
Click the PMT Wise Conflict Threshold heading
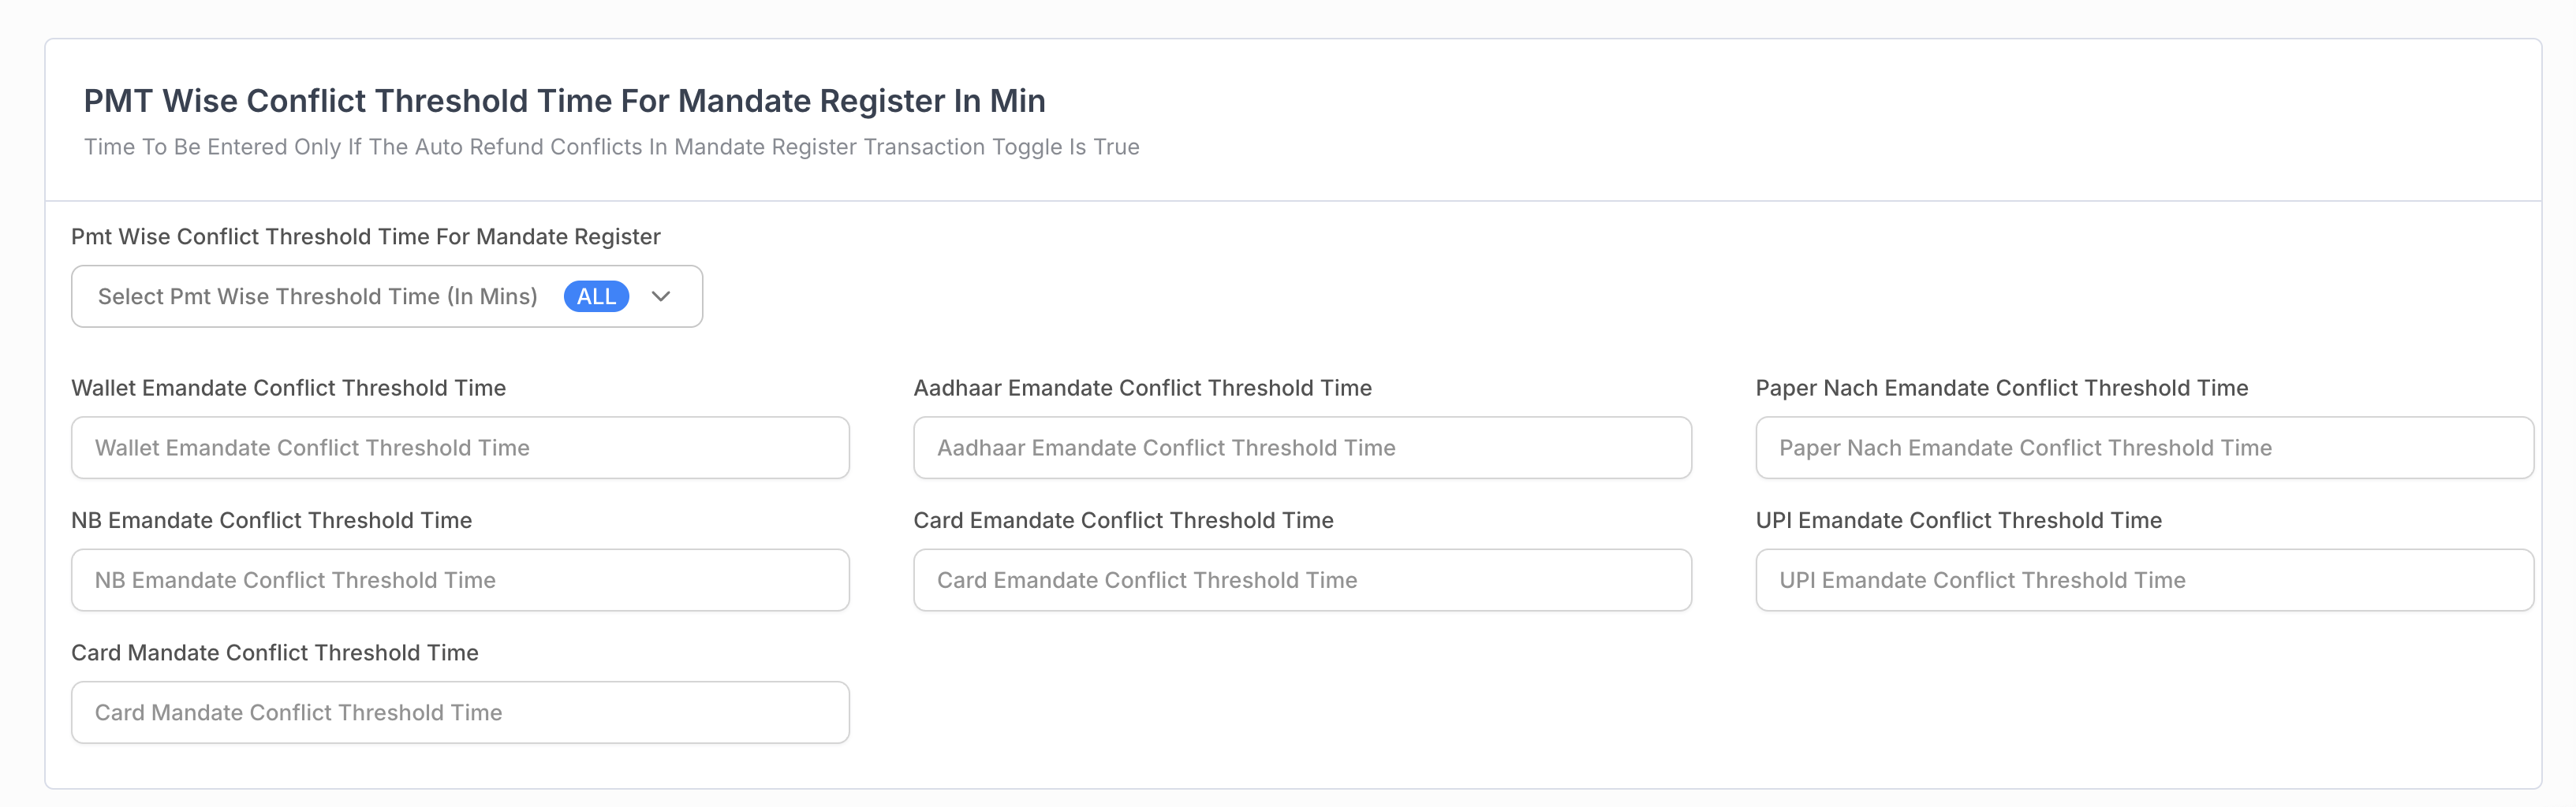[565, 100]
